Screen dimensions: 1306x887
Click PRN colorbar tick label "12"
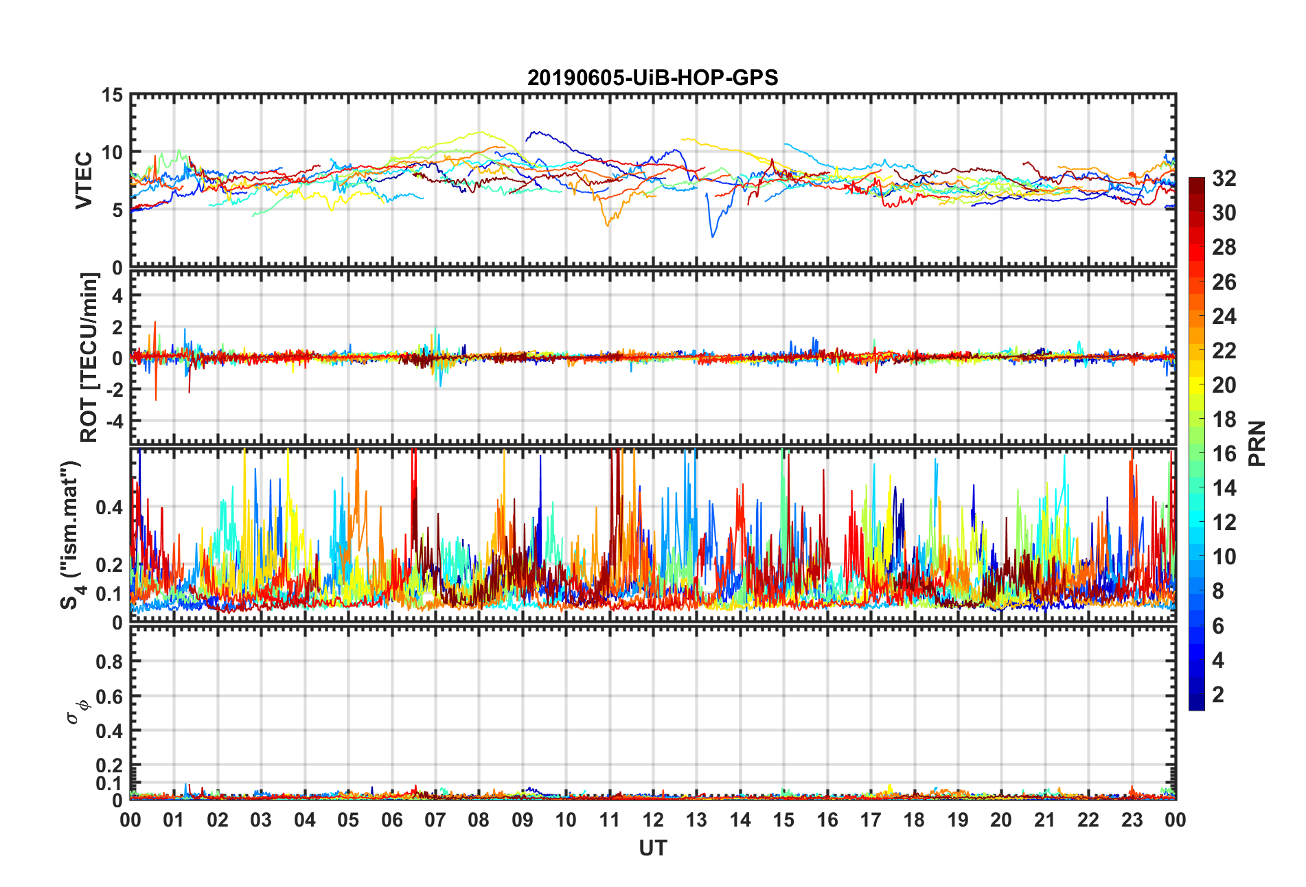pos(1224,522)
